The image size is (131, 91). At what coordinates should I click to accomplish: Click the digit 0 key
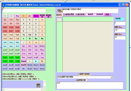click(x=23, y=31)
